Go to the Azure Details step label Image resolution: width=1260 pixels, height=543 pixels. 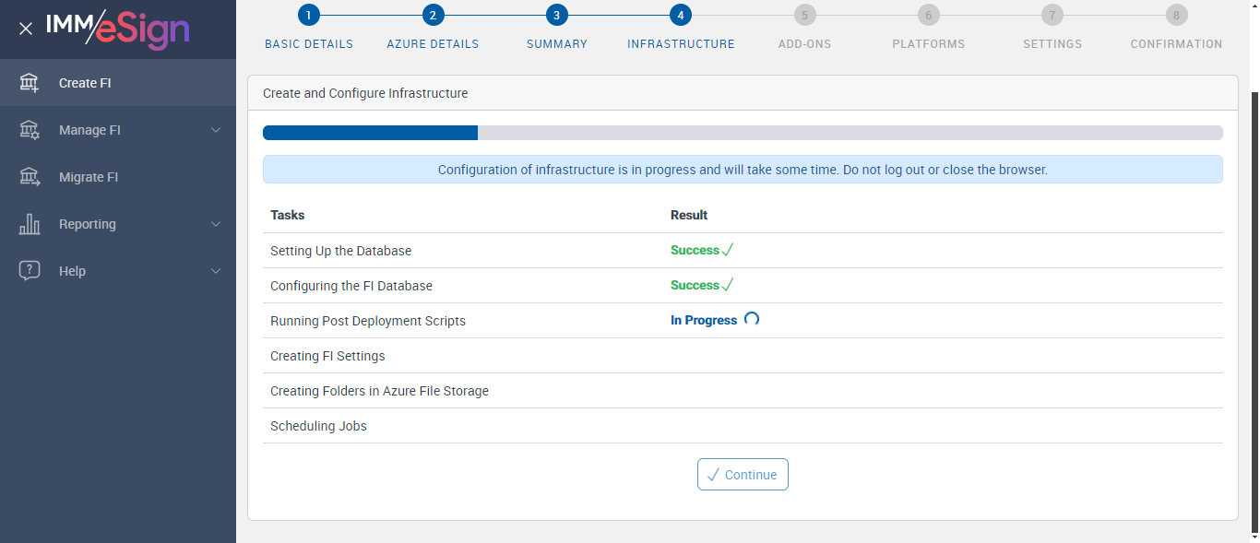(x=433, y=44)
